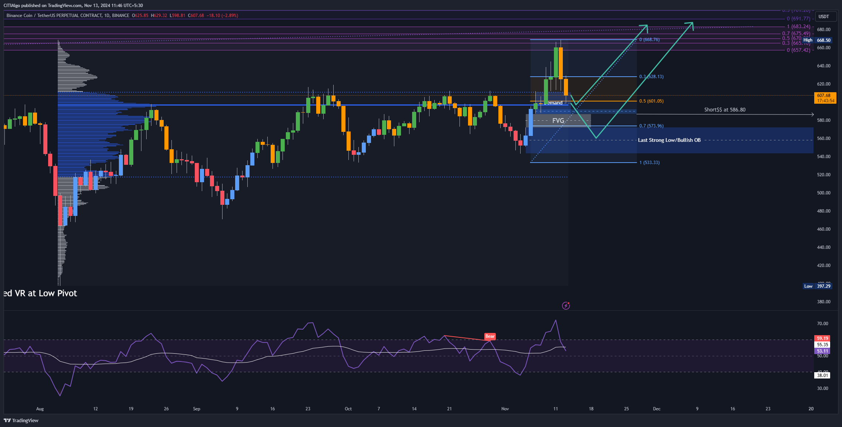Viewport: 842px width, 427px height.
Task: Click the purple 0 (657.42) level label
Action: click(799, 50)
